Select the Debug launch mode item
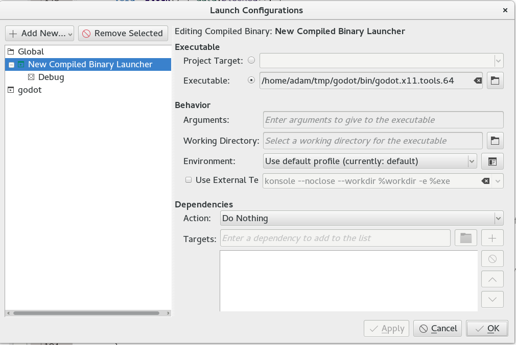Image resolution: width=516 pixels, height=345 pixels. [51, 77]
